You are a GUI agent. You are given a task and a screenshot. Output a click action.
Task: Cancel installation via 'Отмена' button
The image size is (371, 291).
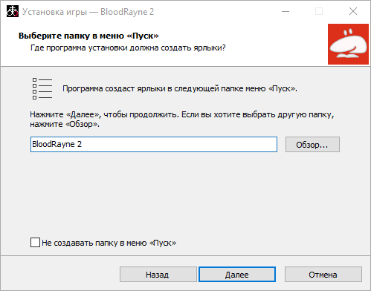point(323,275)
